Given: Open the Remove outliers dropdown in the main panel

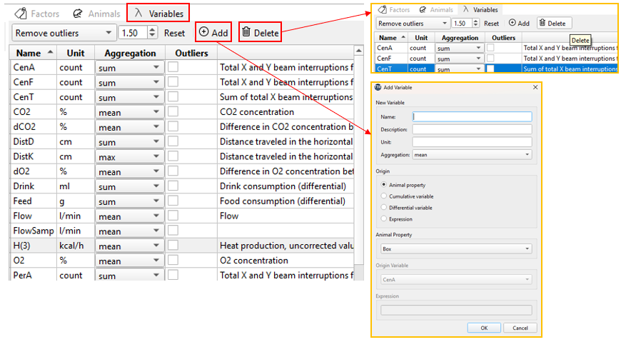Looking at the screenshot, I should point(64,33).
